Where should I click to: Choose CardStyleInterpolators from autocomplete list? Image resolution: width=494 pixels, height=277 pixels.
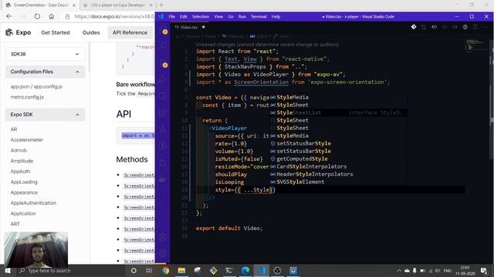338,166
